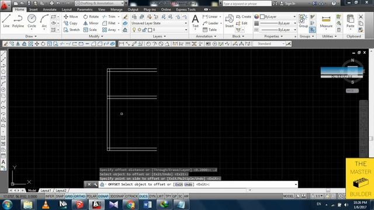Toggle OSNAP in status bar
Screen dimensions: 374x210
103,196
